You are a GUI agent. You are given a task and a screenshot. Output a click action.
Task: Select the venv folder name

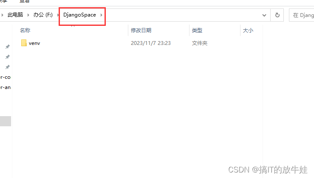pyautogui.click(x=34, y=43)
